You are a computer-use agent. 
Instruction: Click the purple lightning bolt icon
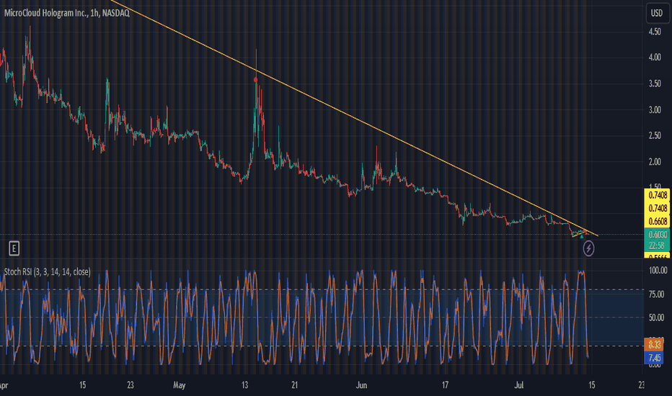click(x=588, y=248)
